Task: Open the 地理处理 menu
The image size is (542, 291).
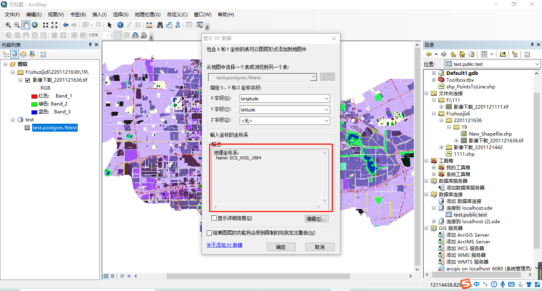Action: pyautogui.click(x=147, y=14)
